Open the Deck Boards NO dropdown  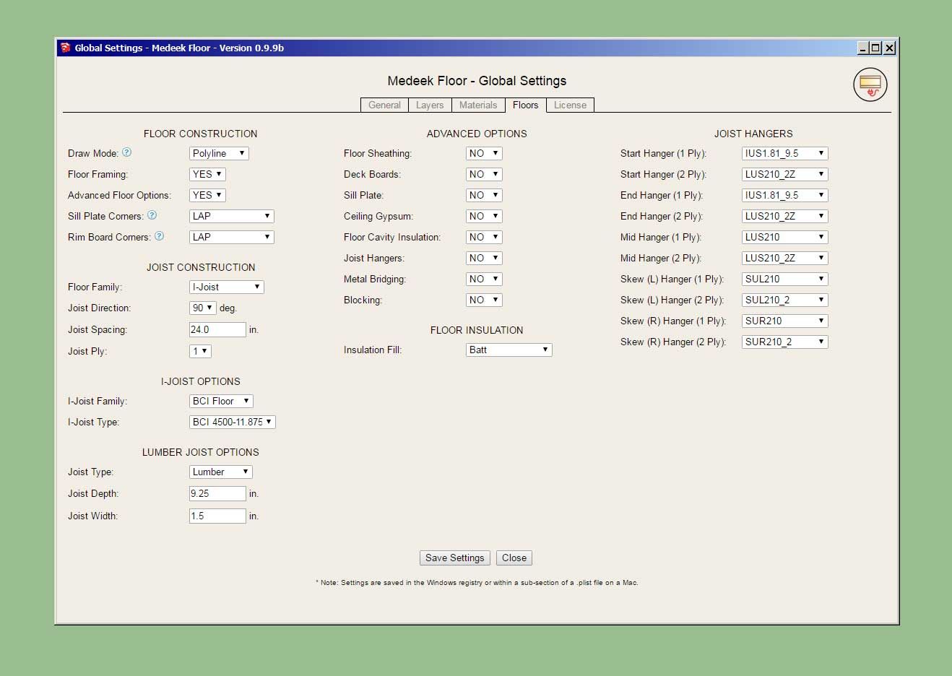click(484, 174)
